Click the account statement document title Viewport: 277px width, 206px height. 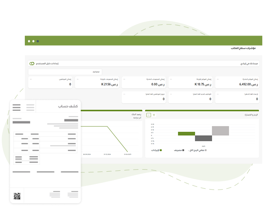(x=66, y=106)
